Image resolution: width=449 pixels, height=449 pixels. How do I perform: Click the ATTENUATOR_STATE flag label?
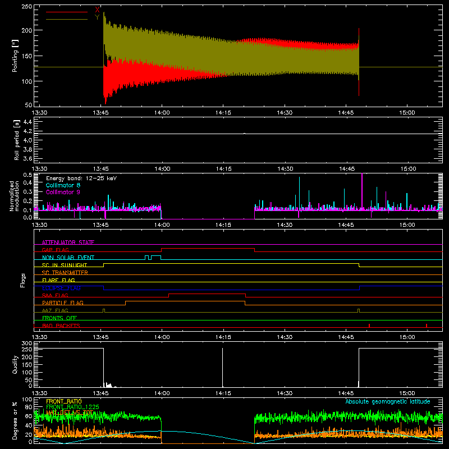[x=68, y=242]
